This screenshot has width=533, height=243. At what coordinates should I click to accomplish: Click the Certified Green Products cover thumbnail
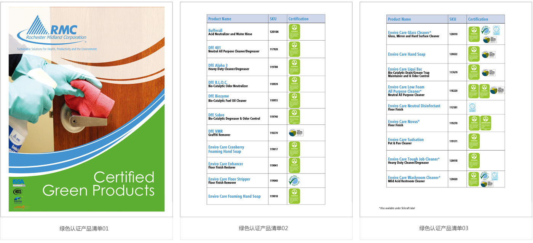tap(86, 110)
